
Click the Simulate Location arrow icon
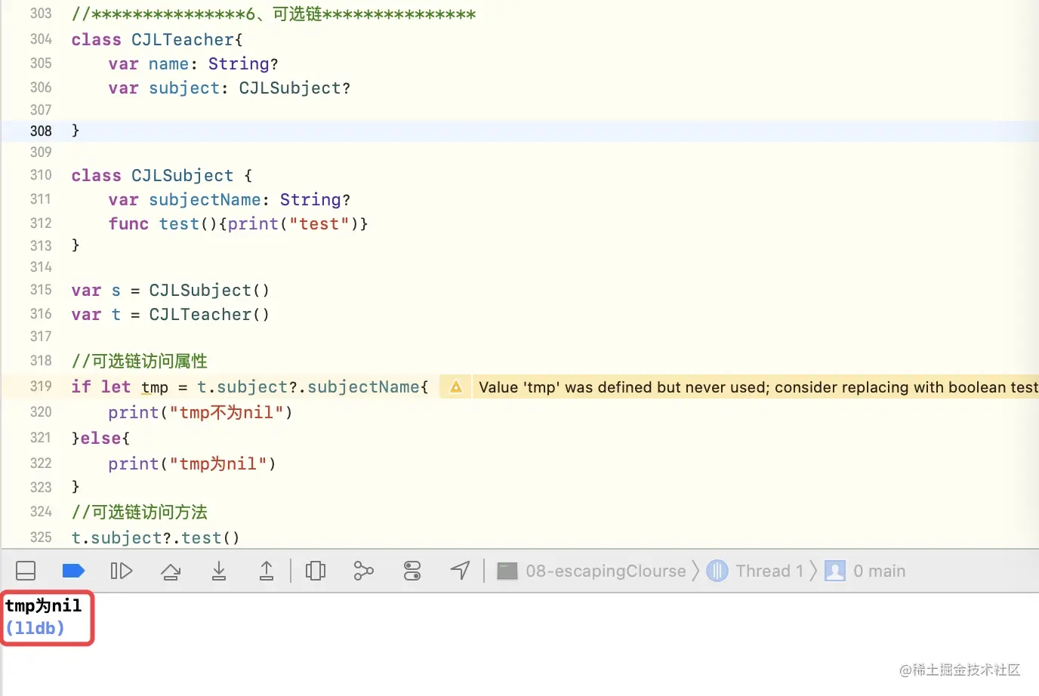(461, 571)
